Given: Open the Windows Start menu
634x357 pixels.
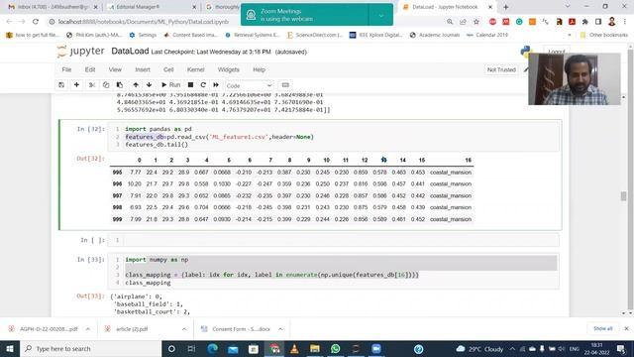Looking at the screenshot, I should click(10, 348).
